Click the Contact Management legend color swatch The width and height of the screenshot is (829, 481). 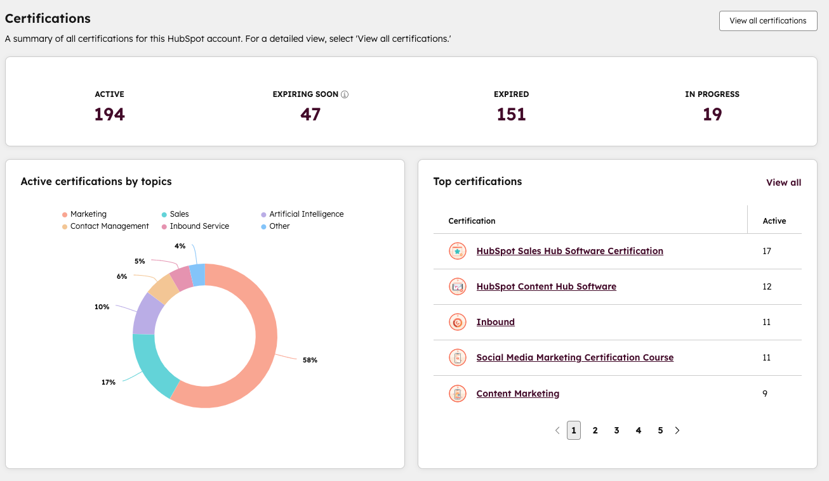point(64,226)
